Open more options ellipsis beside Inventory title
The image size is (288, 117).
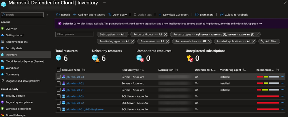click(104, 3)
